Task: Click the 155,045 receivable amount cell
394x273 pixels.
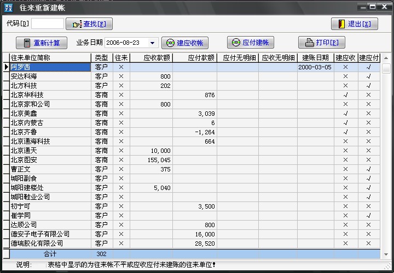Action: pos(151,160)
